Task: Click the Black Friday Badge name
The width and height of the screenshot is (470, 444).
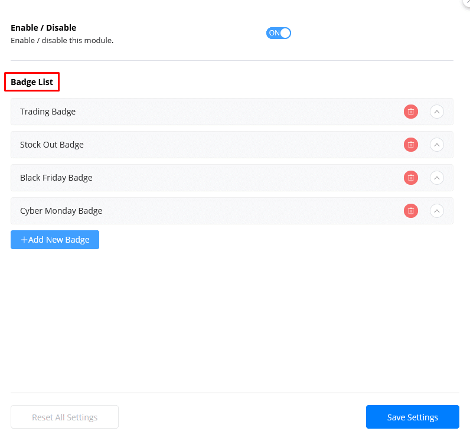Action: click(56, 178)
